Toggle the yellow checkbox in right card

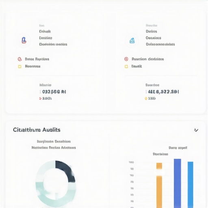click(x=126, y=67)
